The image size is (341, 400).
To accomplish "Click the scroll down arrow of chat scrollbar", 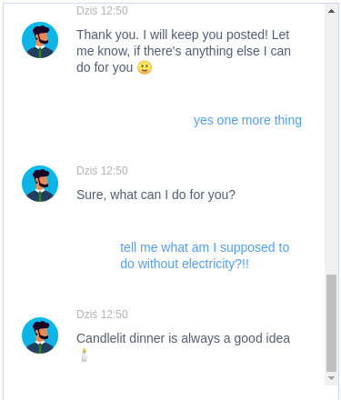I will click(x=331, y=378).
